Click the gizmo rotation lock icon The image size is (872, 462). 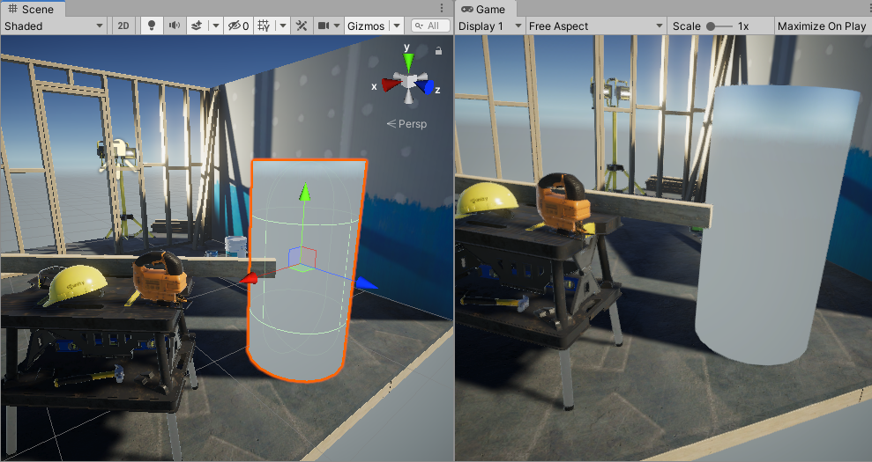tap(438, 51)
